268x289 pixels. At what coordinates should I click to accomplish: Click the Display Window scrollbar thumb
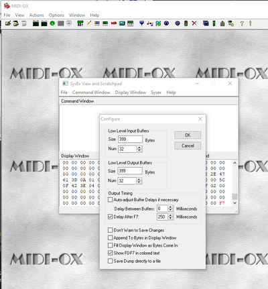tap(234, 196)
